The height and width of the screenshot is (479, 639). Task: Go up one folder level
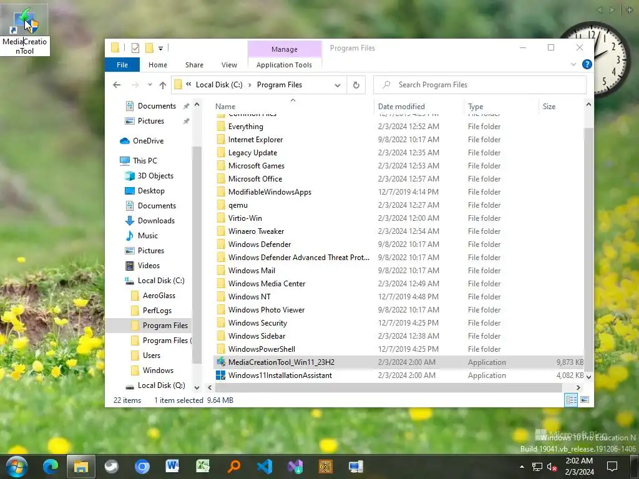163,85
